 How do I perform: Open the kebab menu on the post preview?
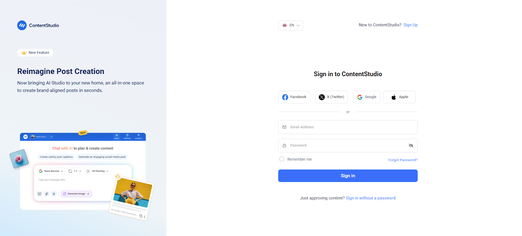pyautogui.click(x=145, y=216)
